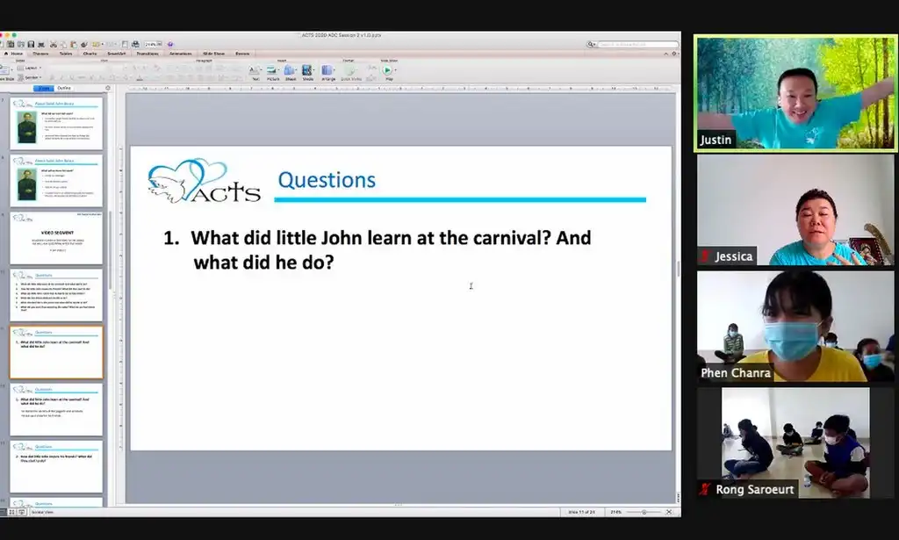
Task: Click the Paste clipboard icon
Action: (x=74, y=44)
